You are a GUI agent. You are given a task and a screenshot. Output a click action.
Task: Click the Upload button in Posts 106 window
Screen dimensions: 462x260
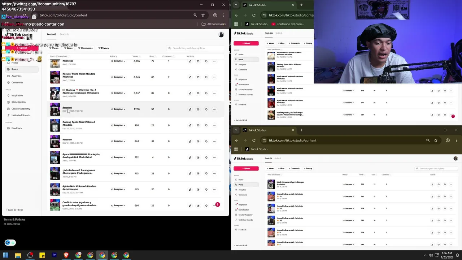point(246,43)
